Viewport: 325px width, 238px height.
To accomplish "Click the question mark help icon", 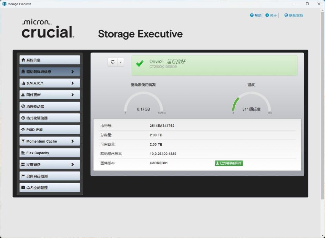I will click(x=252, y=15).
